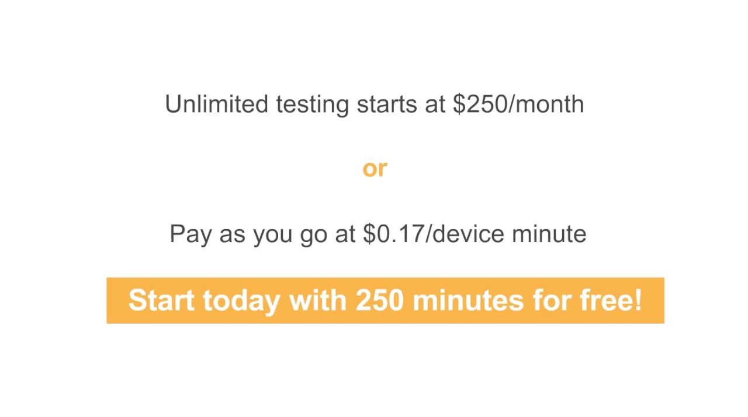Click the Pay as you go line
748x417 pixels.
click(x=378, y=234)
